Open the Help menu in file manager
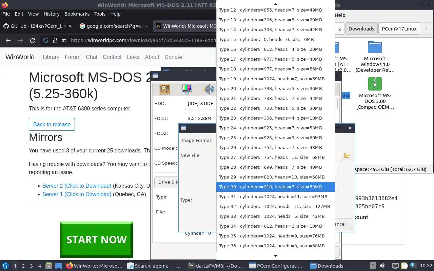This screenshot has height=271, width=434. (340, 15)
